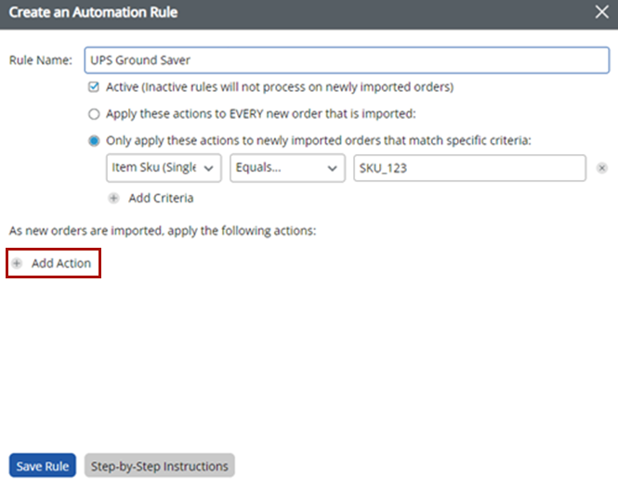Click the Add Criteria link text

tap(161, 198)
